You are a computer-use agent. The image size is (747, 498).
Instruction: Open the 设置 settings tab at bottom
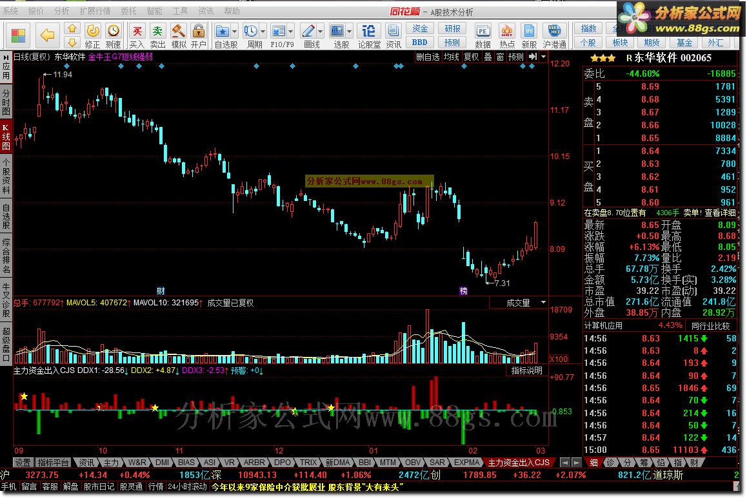(23, 463)
